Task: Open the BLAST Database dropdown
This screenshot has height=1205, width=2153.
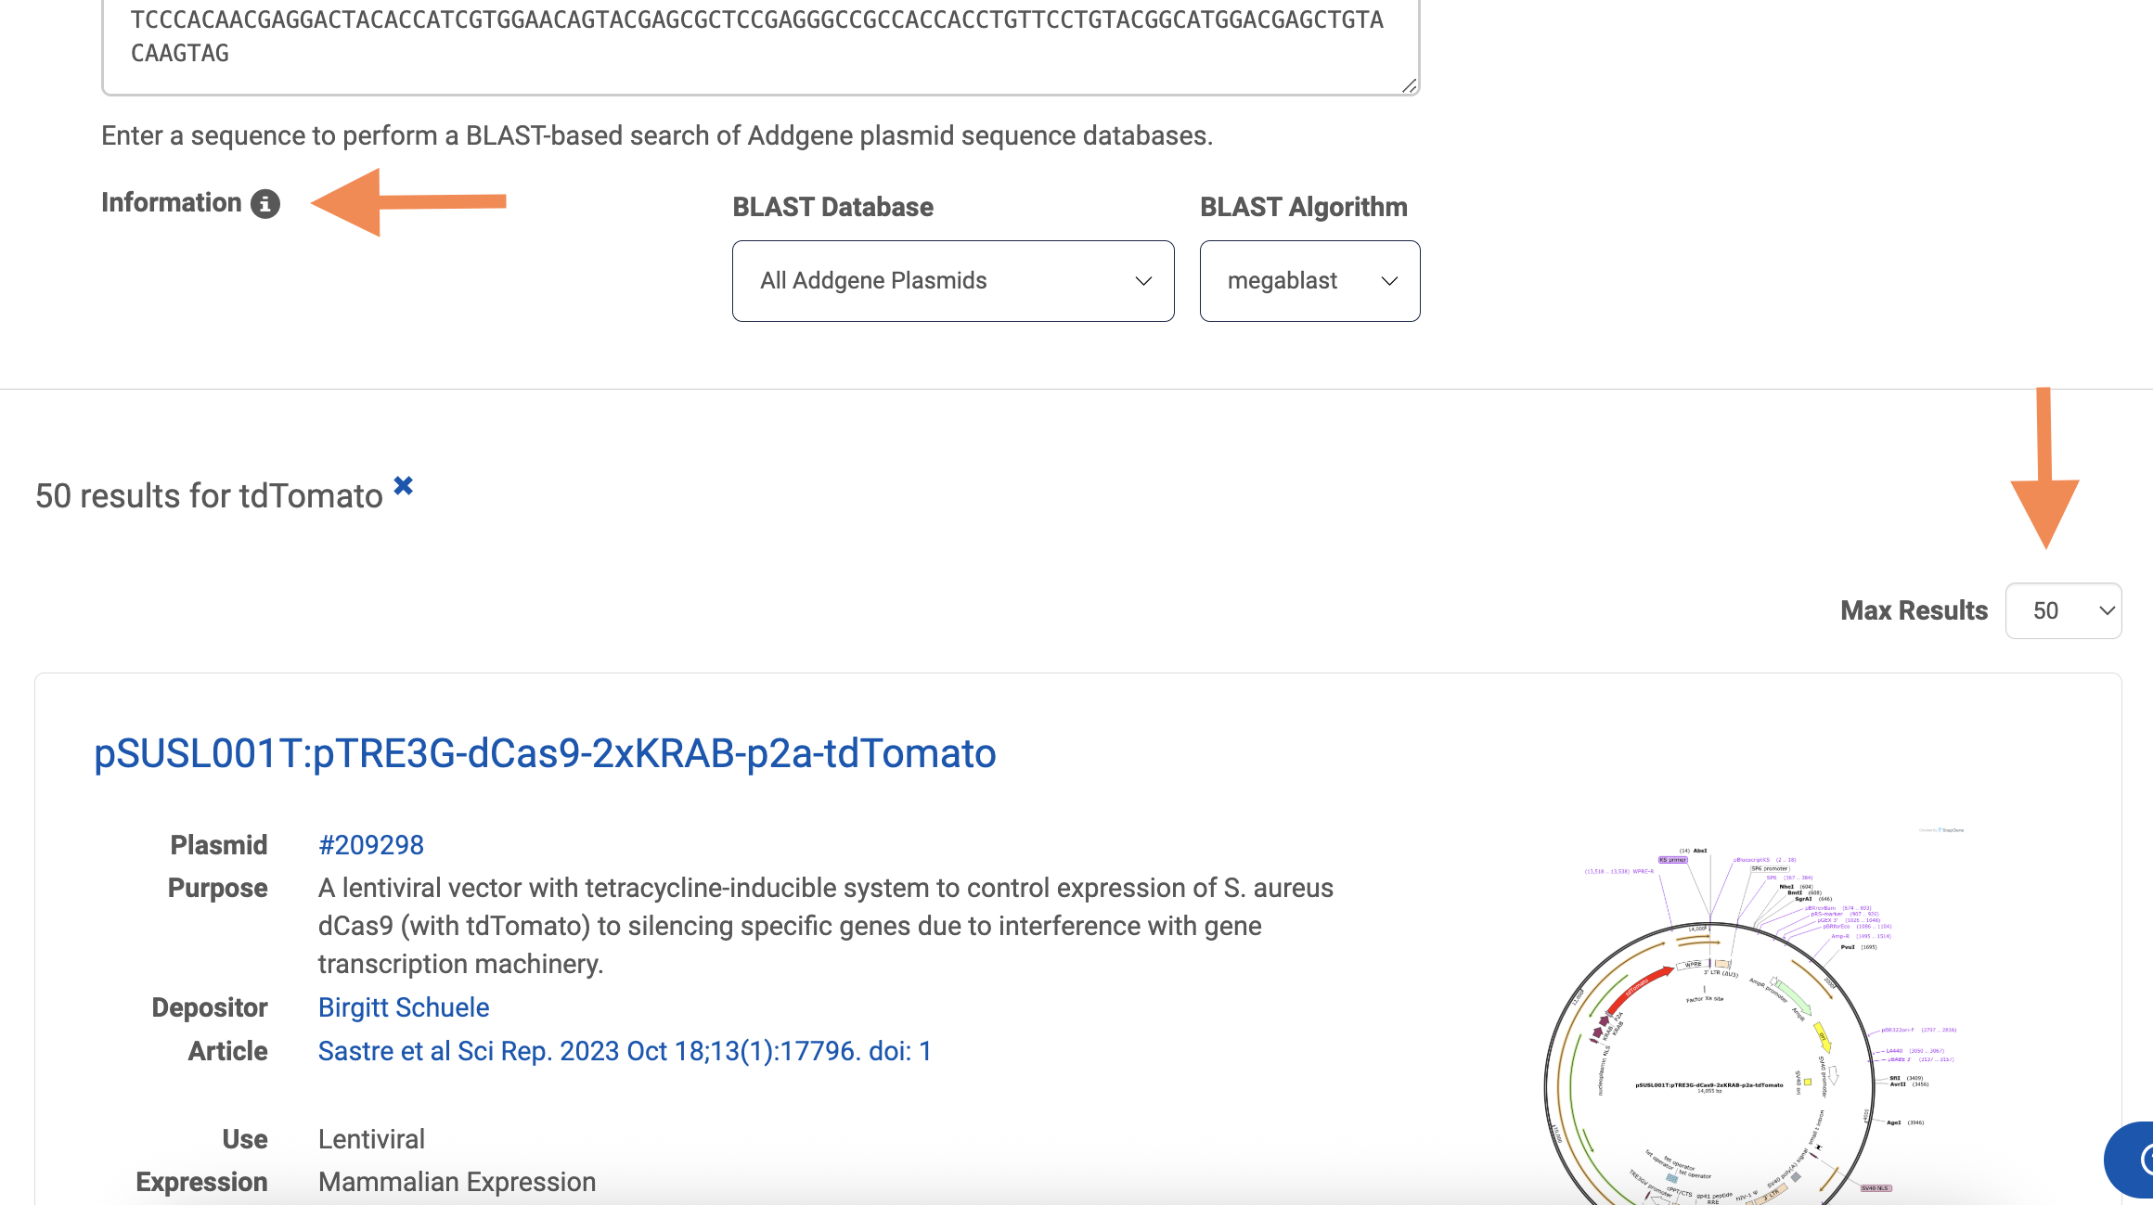Action: (x=953, y=281)
